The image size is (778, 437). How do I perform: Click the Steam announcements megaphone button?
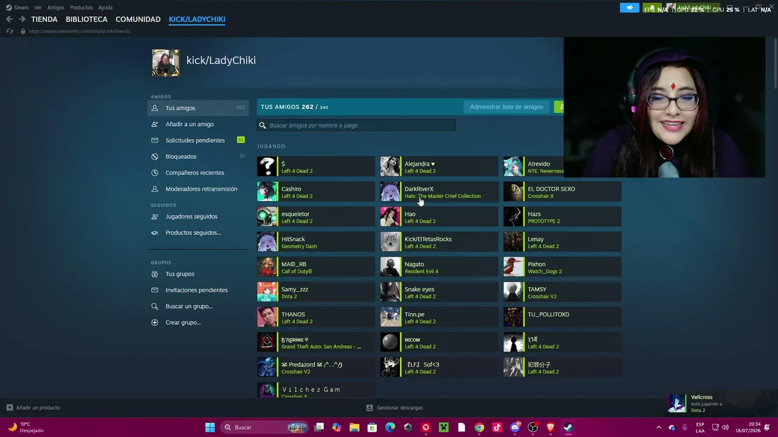630,8
